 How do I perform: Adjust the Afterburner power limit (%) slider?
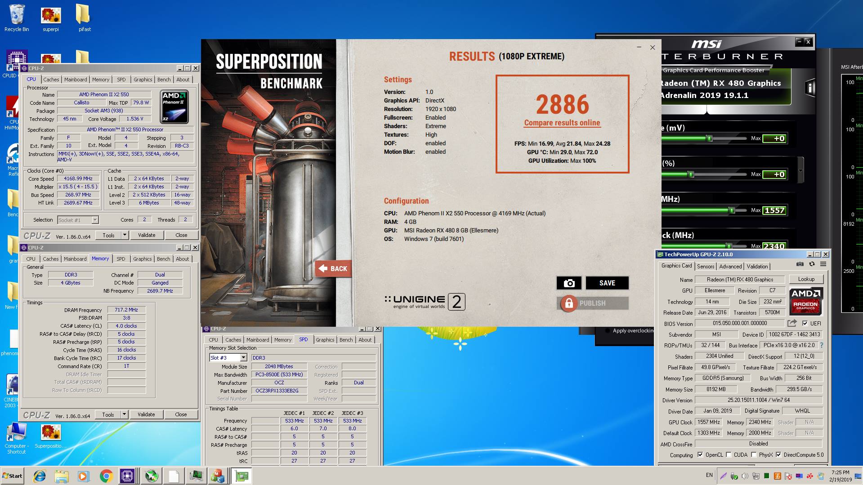coord(691,174)
